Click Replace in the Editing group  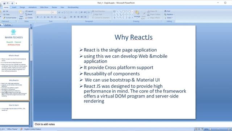(x=169, y=15)
